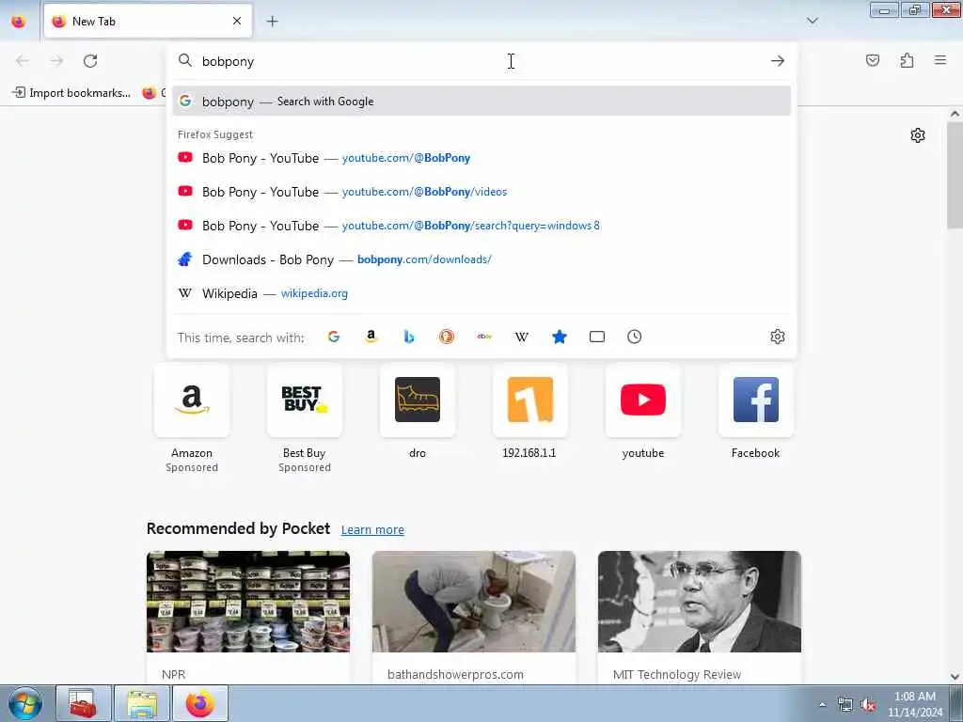This screenshot has height=722, width=963.
Task: Select youtube.com/@BobPony/videos suggestion
Action: (x=481, y=192)
